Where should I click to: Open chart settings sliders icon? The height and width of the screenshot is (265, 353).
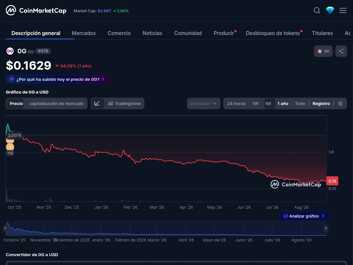(x=340, y=103)
